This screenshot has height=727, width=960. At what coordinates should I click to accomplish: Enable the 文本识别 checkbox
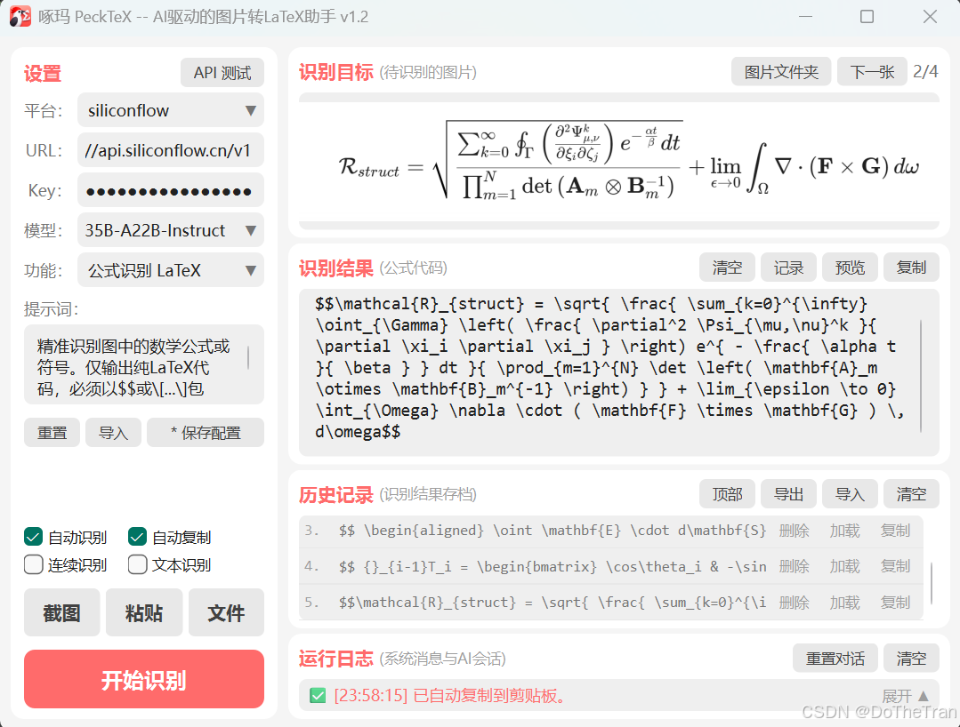(137, 564)
